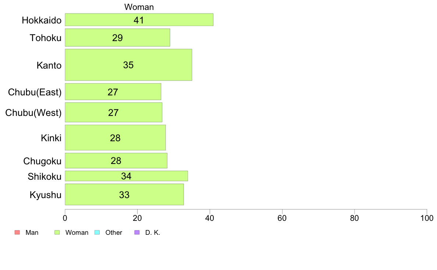
Task: Click the Woman chart title
Action: coord(139,7)
